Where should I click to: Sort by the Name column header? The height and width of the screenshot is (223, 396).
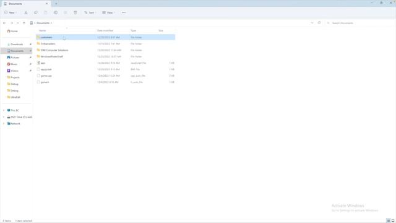[x=43, y=30]
